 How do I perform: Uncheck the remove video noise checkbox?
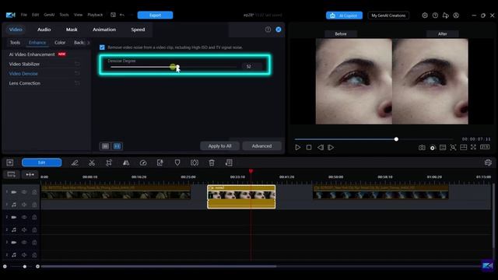coord(102,47)
